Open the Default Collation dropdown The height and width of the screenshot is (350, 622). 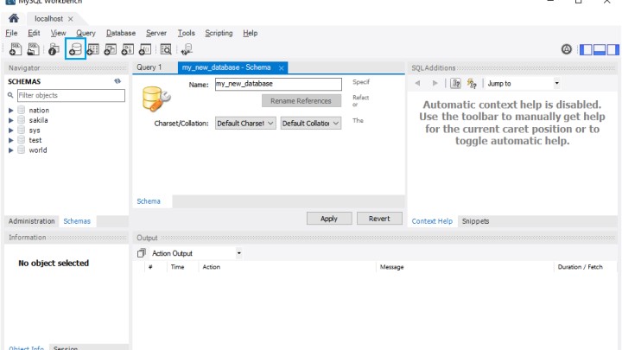coord(311,123)
